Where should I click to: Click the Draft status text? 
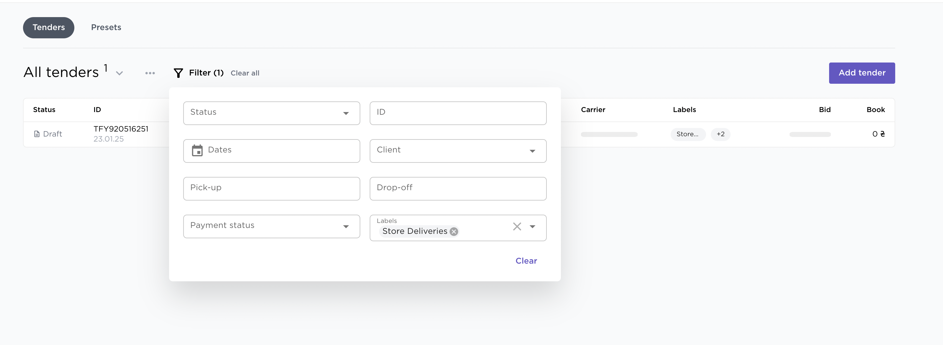tap(52, 134)
